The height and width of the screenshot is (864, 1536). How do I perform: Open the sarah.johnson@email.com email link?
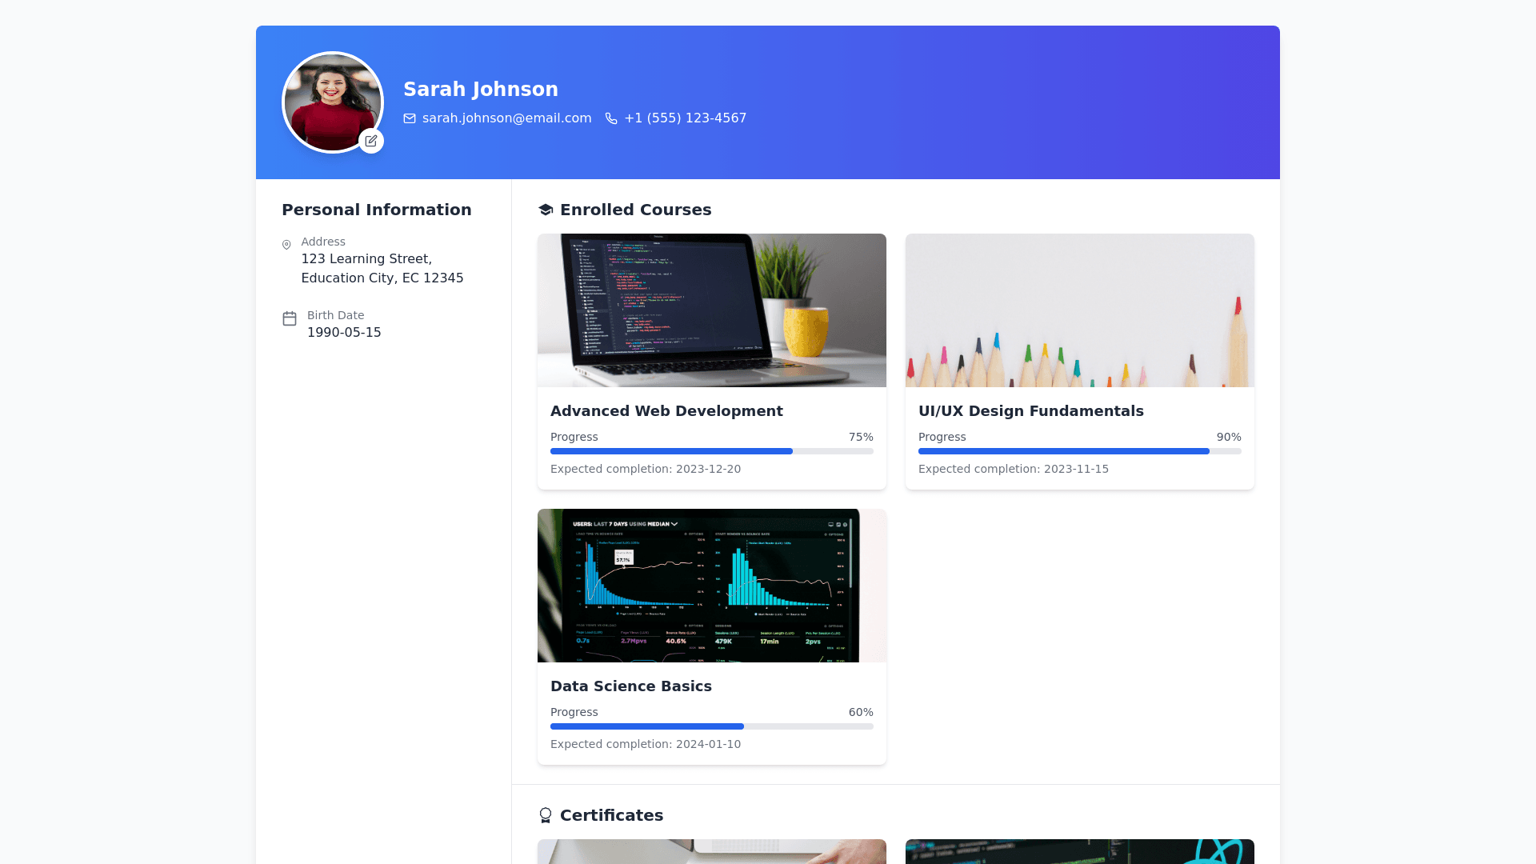pos(506,118)
